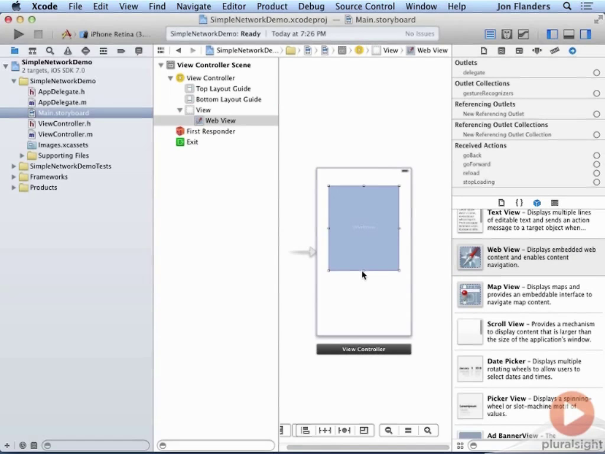Open the Product menu
Image resolution: width=605 pixels, height=454 pixels.
tap(272, 7)
